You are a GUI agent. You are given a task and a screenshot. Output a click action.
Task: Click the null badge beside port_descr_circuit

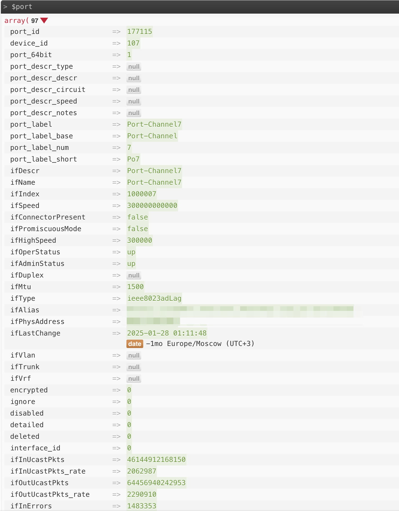pos(134,90)
